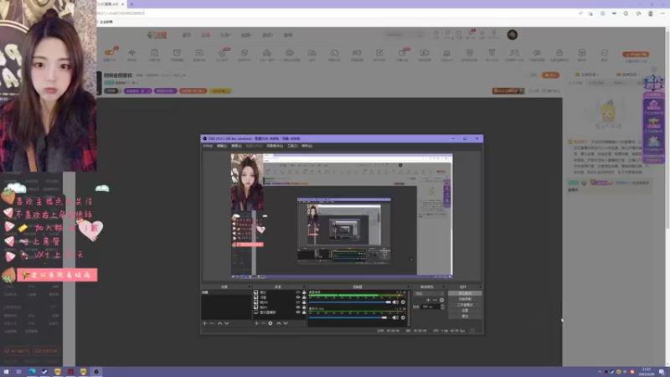The height and width of the screenshot is (377, 670).
Task: Toggle visibility eye of the third OBS source
Action: point(298,302)
